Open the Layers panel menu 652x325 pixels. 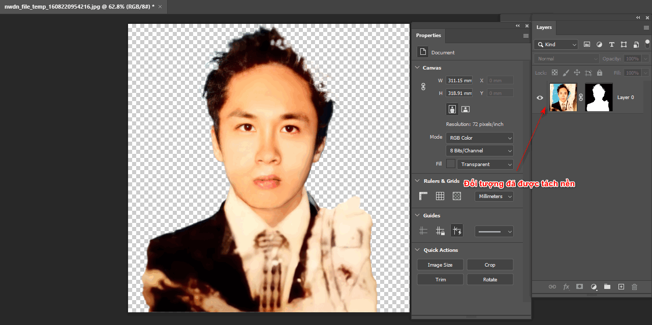coord(646,27)
